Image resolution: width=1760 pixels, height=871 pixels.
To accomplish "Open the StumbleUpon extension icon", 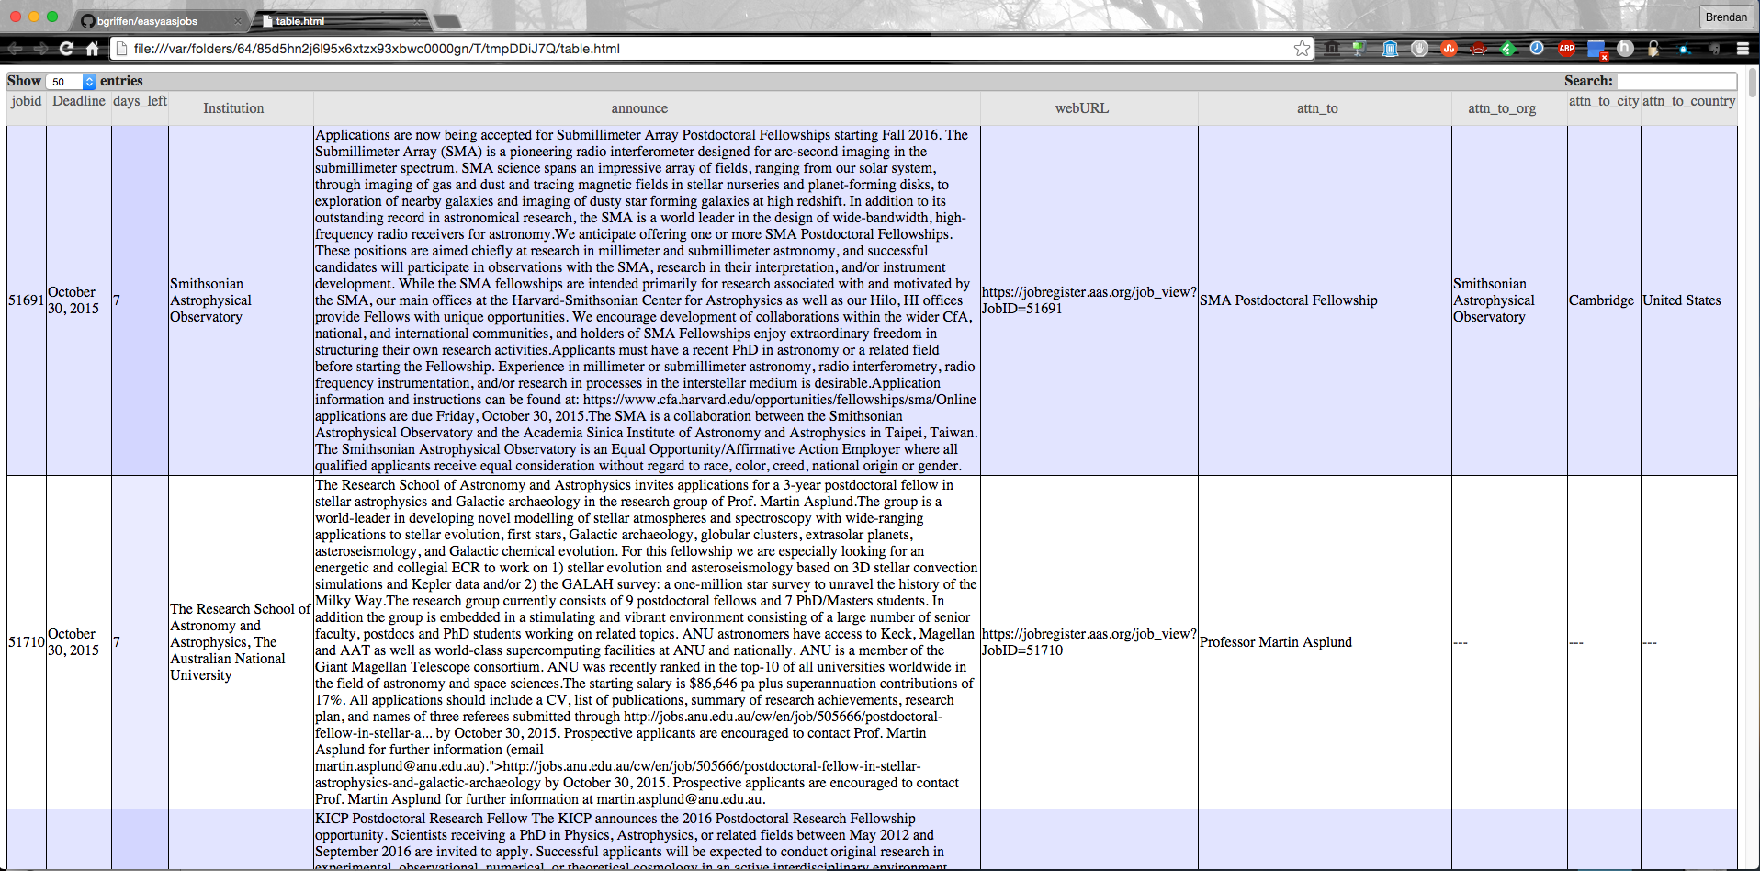I will (1449, 48).
